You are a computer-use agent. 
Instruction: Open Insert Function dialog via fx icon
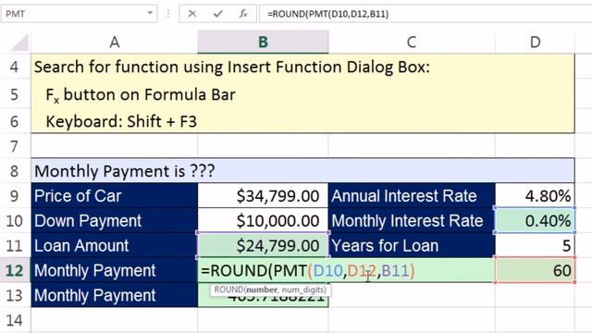point(243,14)
